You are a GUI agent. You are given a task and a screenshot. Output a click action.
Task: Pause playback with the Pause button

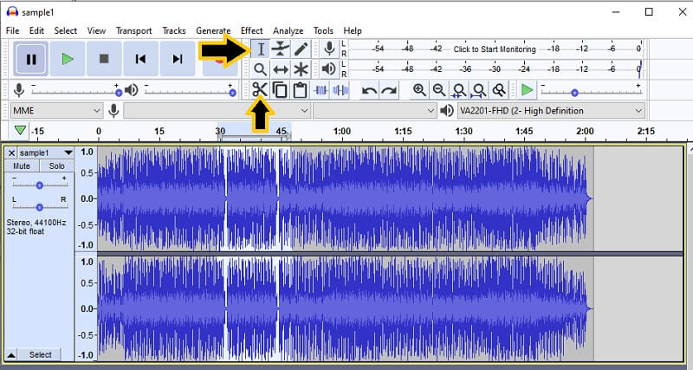pos(31,59)
